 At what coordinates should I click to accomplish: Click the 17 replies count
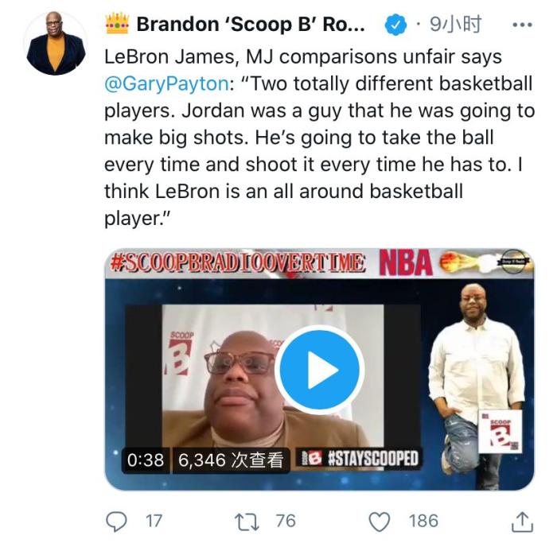(x=154, y=521)
